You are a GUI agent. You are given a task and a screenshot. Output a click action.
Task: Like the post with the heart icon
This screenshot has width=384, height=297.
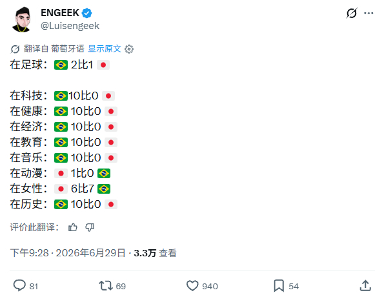pos(192,286)
